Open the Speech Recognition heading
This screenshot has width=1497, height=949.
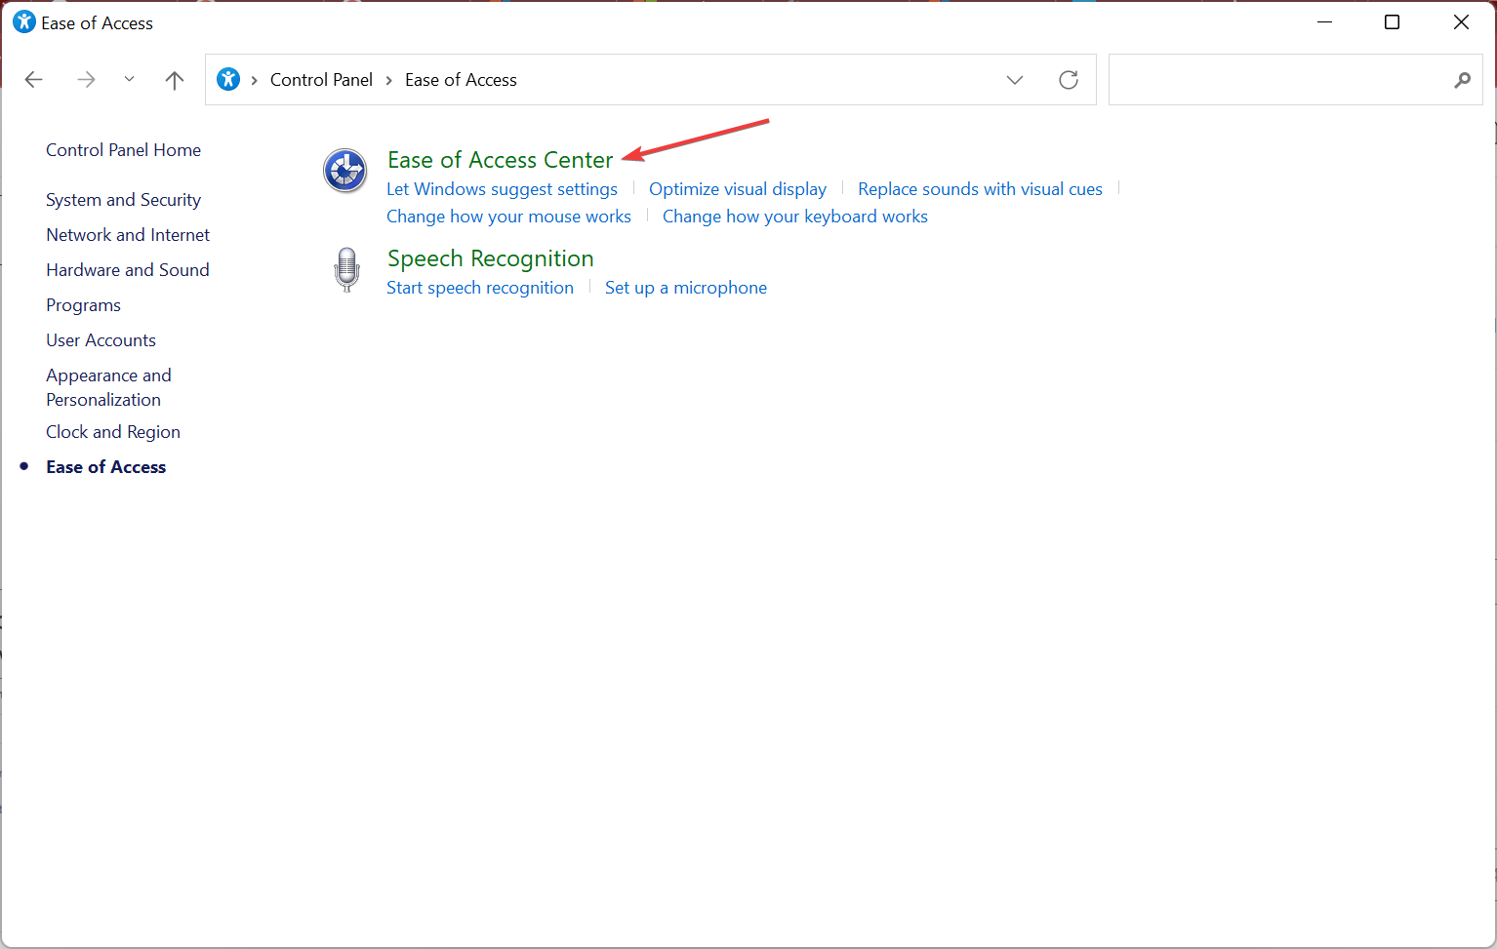click(x=490, y=258)
